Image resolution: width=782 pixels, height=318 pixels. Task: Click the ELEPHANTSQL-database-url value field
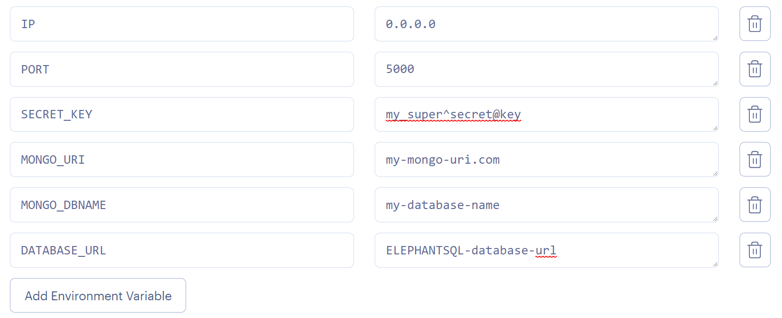tap(547, 250)
